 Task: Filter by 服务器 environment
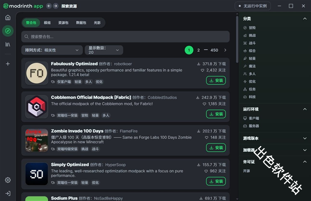coord(251,126)
